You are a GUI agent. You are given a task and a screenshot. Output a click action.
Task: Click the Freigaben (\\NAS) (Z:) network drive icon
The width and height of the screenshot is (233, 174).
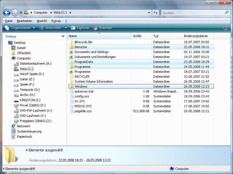click(16, 121)
